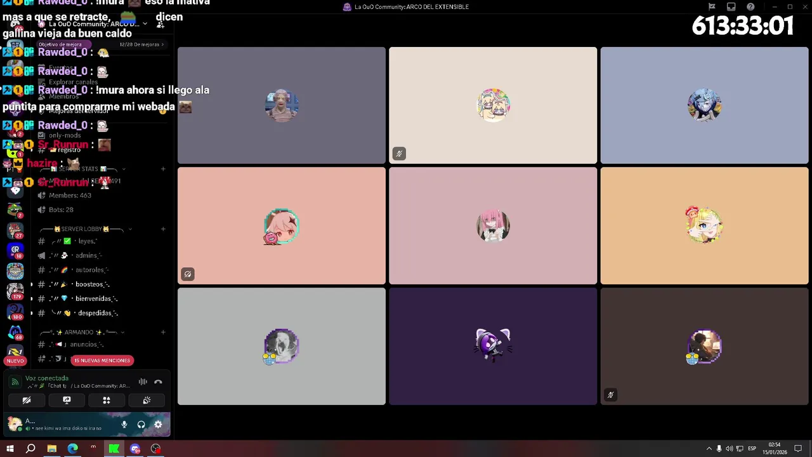This screenshot has height=457, width=812.
Task: Open the Discord help icon
Action: click(x=751, y=7)
